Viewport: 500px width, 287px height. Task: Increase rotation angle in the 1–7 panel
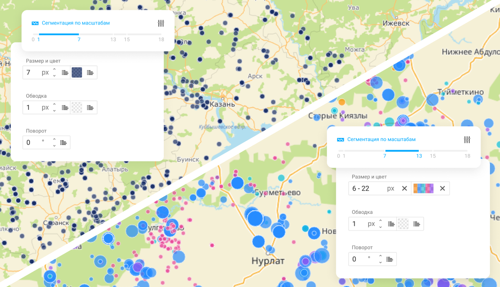pos(54,140)
